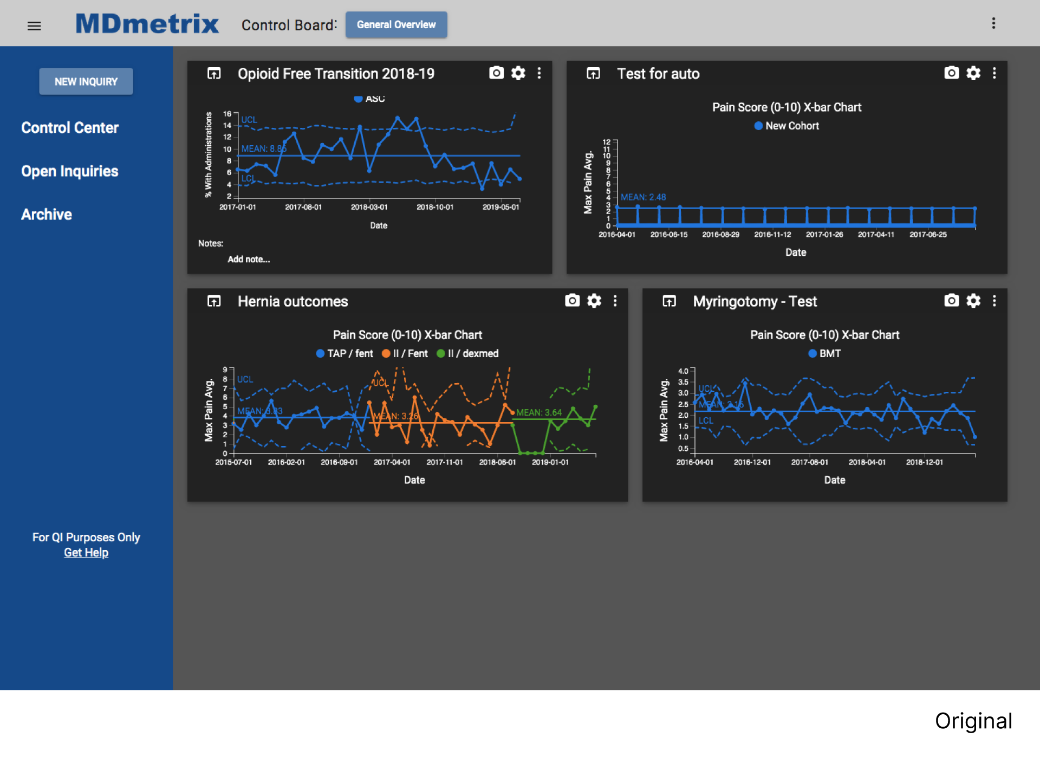Click camera icon on Hernia outcomes card
Screen dimensions: 1040x757
[x=572, y=301]
